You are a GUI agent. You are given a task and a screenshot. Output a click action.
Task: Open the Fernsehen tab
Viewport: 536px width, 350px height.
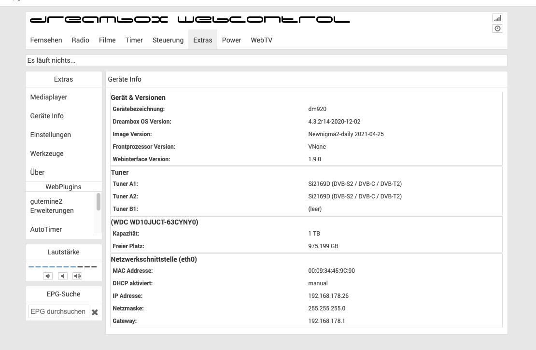pos(46,40)
